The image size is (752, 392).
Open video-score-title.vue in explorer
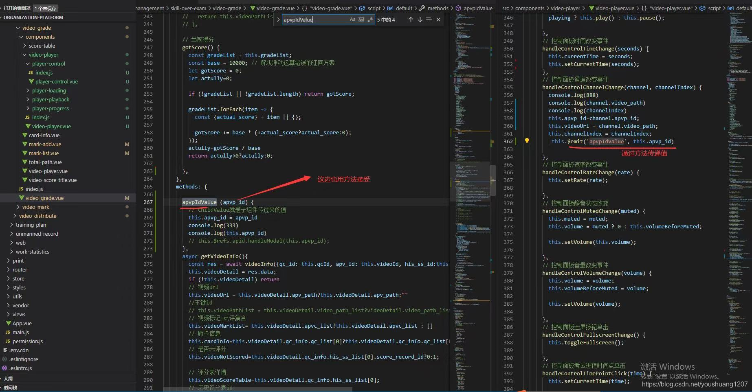(53, 180)
